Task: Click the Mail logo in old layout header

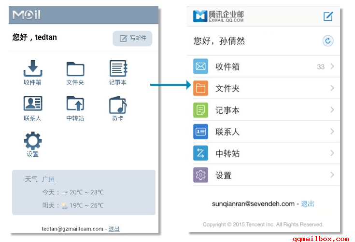Action: click(27, 15)
